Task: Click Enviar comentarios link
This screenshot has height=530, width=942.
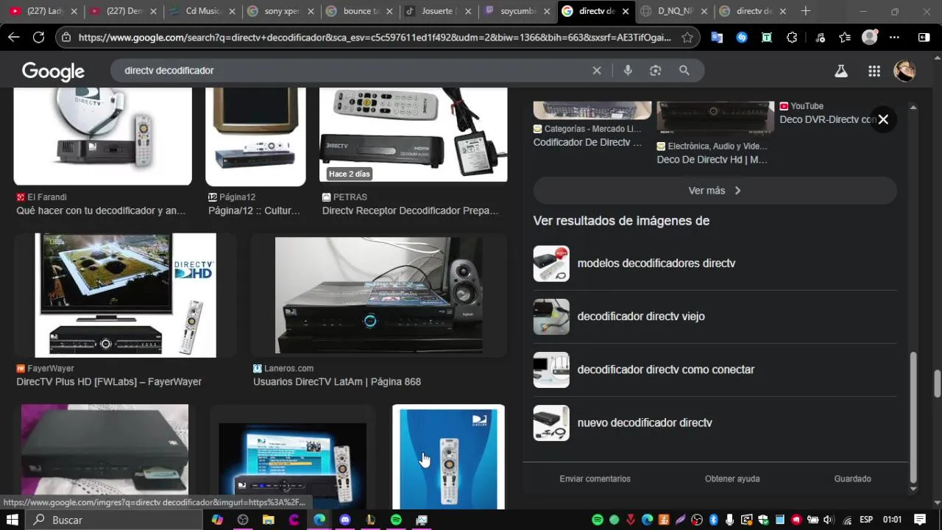Action: coord(595,478)
